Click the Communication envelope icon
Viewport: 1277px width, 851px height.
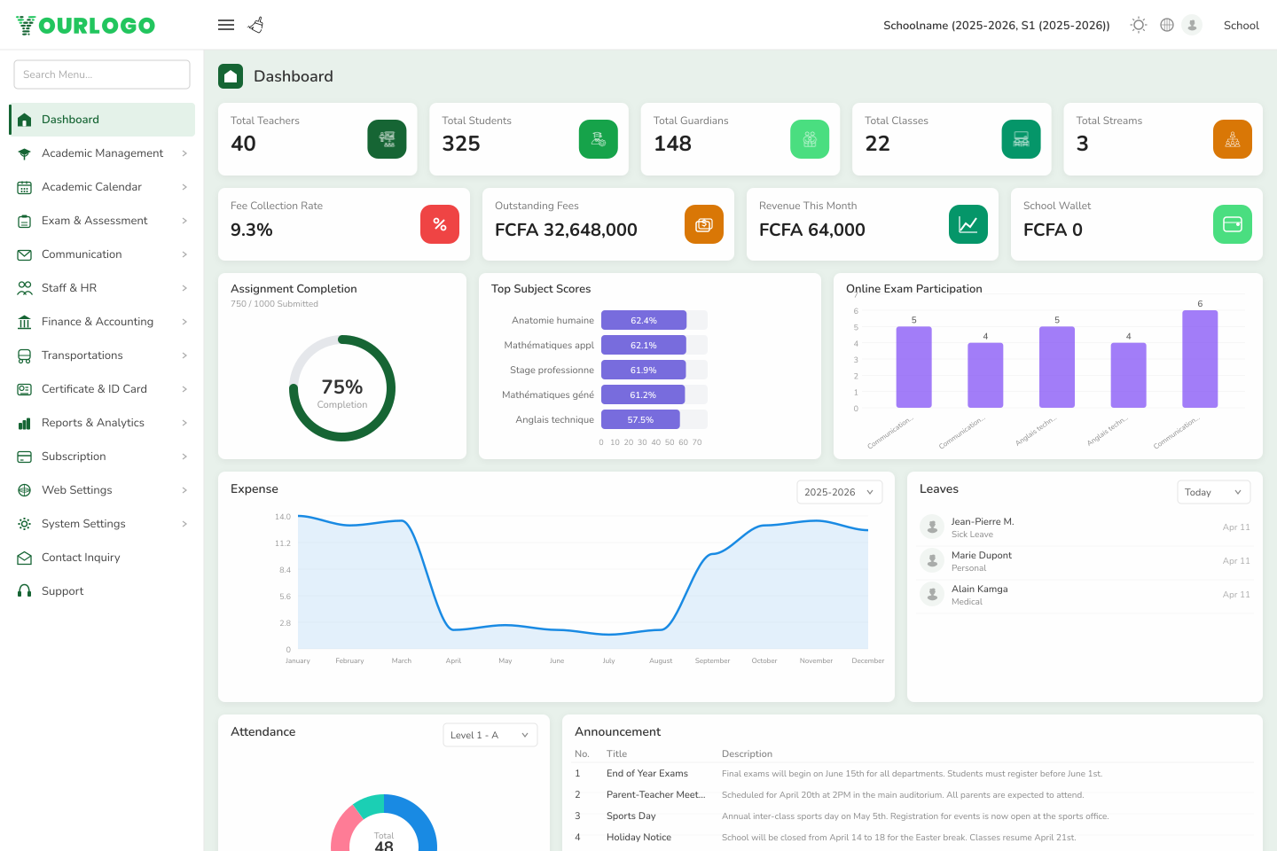click(25, 254)
